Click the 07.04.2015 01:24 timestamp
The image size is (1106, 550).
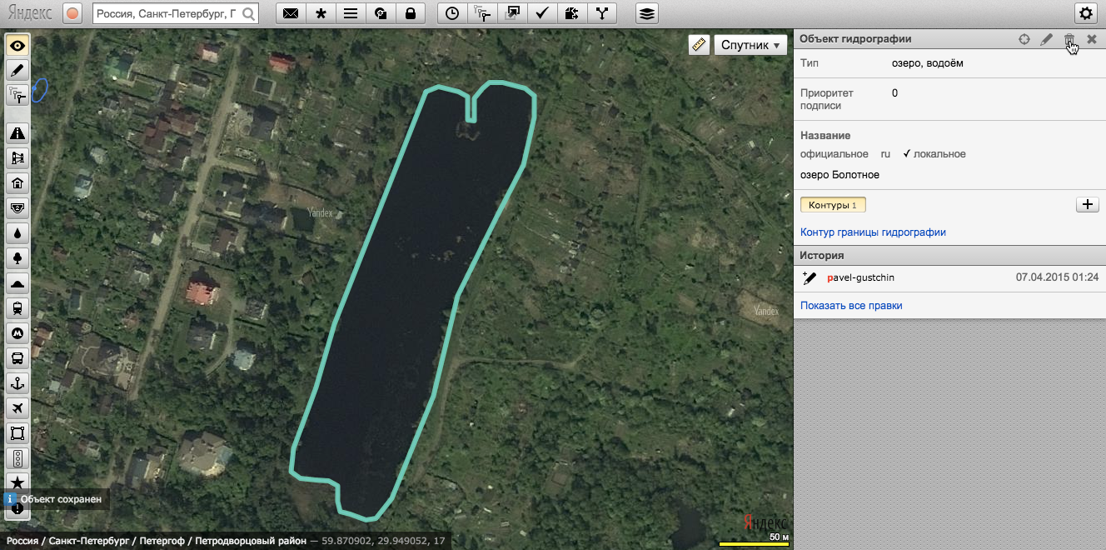(1058, 277)
